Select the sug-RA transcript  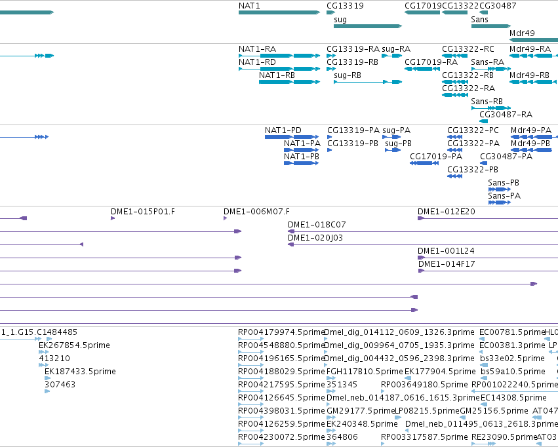point(392,56)
